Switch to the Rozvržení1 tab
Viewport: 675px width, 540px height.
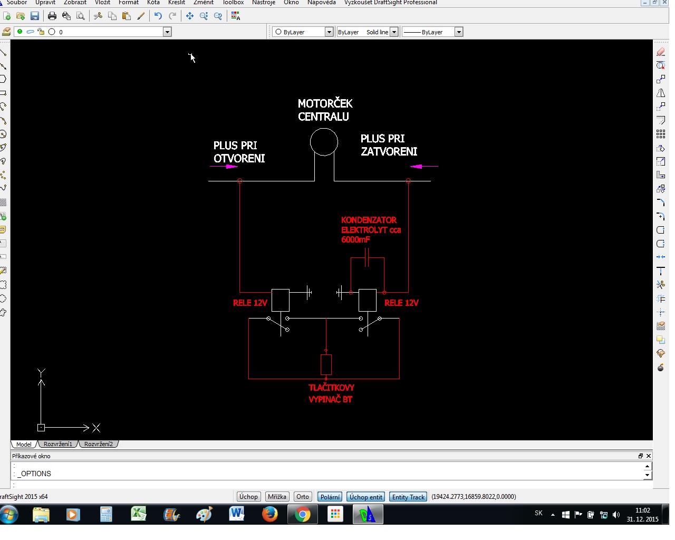(58, 444)
